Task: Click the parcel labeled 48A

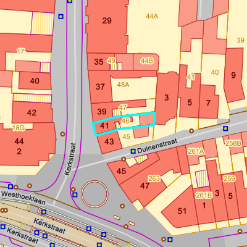Action: 123,85
